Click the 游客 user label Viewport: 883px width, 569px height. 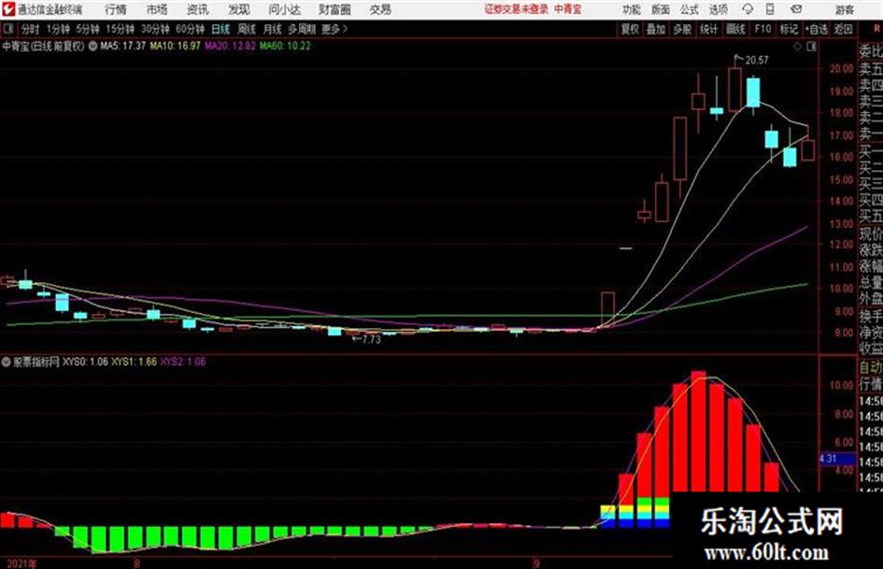pyautogui.click(x=844, y=9)
